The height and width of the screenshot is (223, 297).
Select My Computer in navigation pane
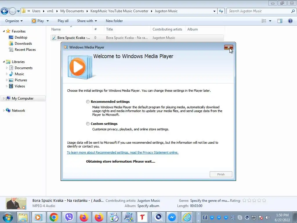pyautogui.click(x=23, y=98)
